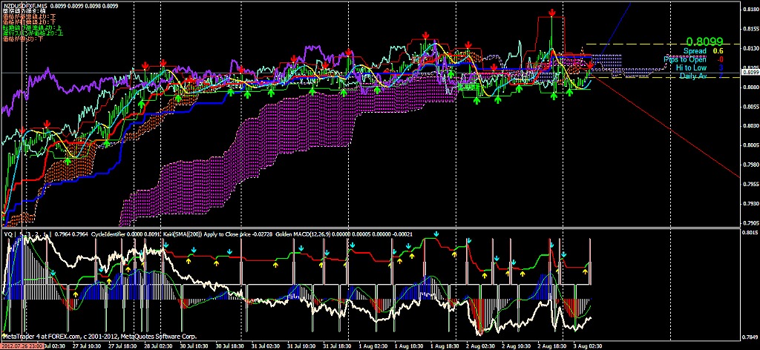Select the Daily Av label
The width and height of the screenshot is (760, 350).
(x=692, y=76)
